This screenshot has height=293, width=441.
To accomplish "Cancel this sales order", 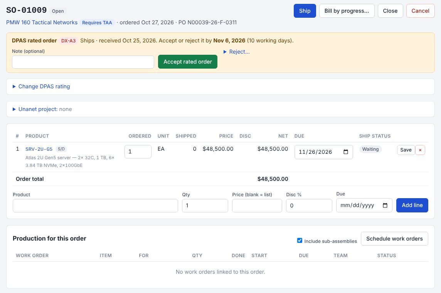I will [x=420, y=11].
